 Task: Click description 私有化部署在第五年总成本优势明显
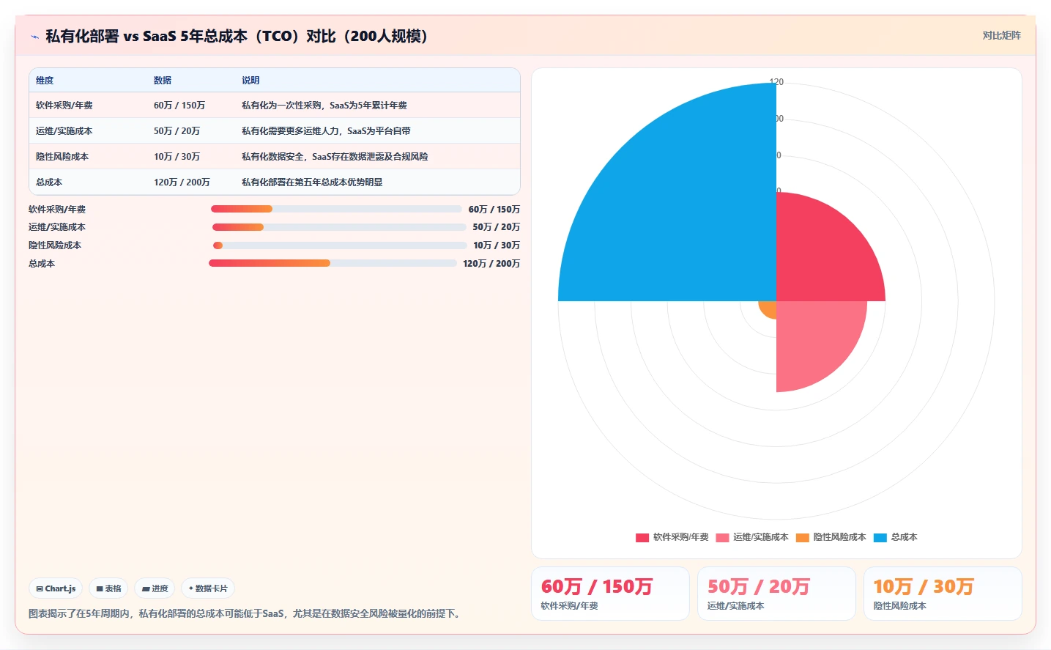click(x=312, y=182)
